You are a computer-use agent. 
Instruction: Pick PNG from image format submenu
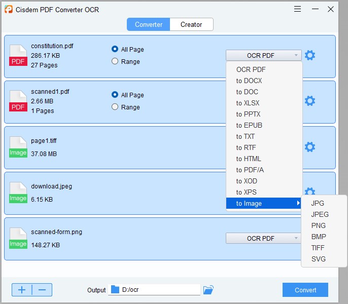319,225
